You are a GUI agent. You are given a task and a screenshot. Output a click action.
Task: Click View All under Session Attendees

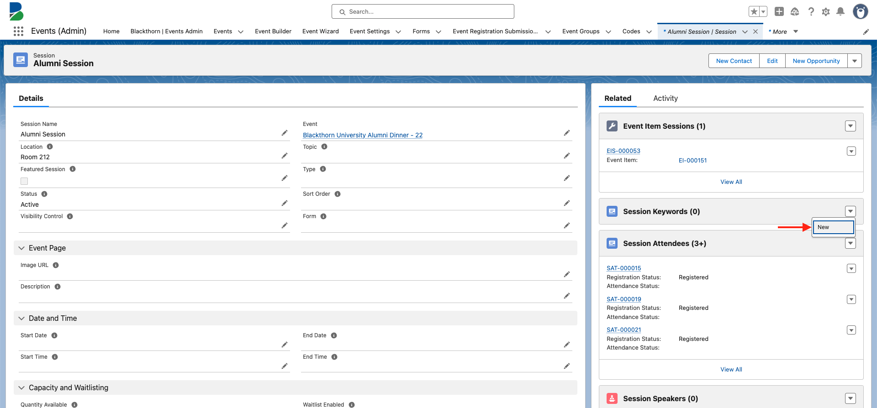(731, 369)
